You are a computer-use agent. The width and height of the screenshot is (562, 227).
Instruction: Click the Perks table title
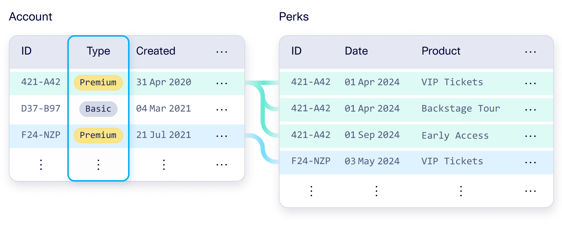pos(294,17)
